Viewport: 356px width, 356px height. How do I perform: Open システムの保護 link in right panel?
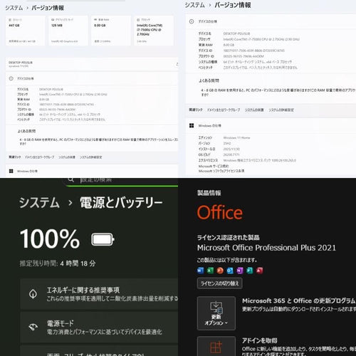coord(254,110)
